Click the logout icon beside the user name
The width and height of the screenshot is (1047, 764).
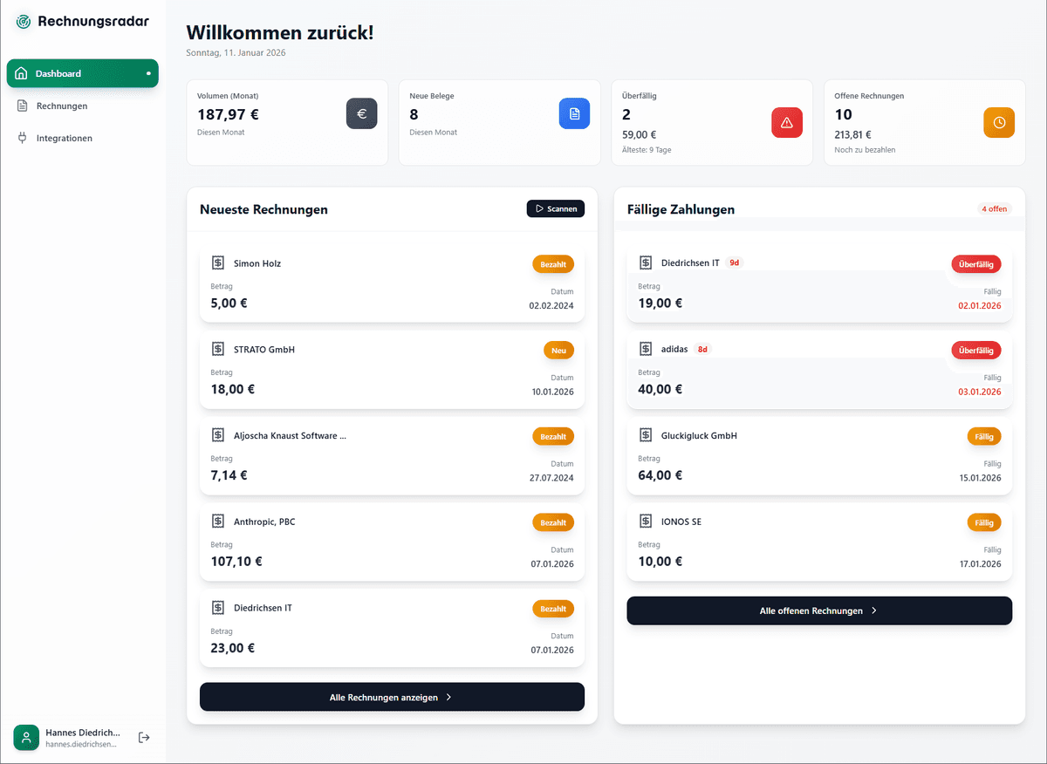click(145, 738)
